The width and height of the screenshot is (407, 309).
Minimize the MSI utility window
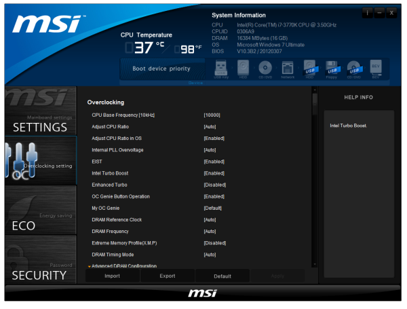point(379,13)
